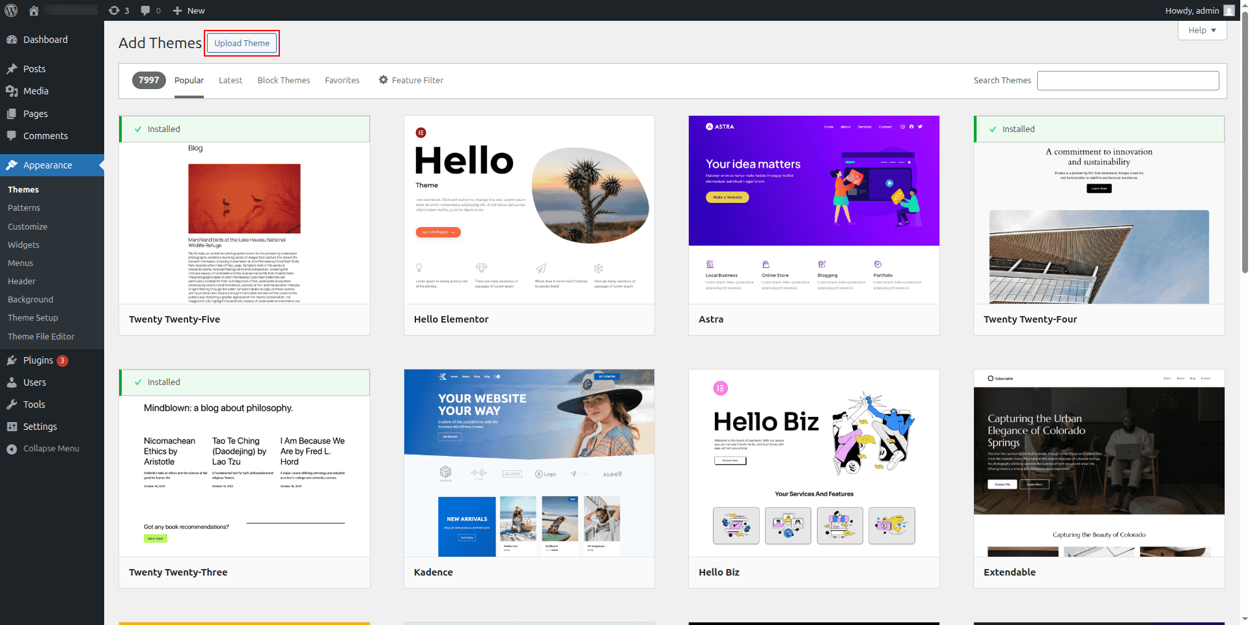
Task: Click the WordPress logo icon
Action: tap(11, 10)
